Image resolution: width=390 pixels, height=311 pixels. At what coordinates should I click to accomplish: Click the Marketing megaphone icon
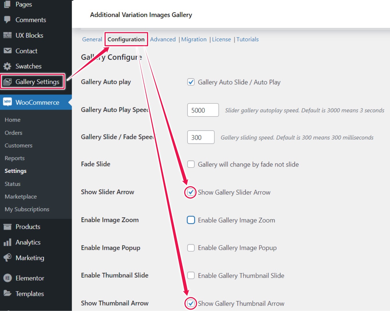pyautogui.click(x=7, y=257)
